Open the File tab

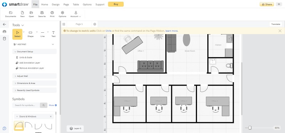click(35, 4)
